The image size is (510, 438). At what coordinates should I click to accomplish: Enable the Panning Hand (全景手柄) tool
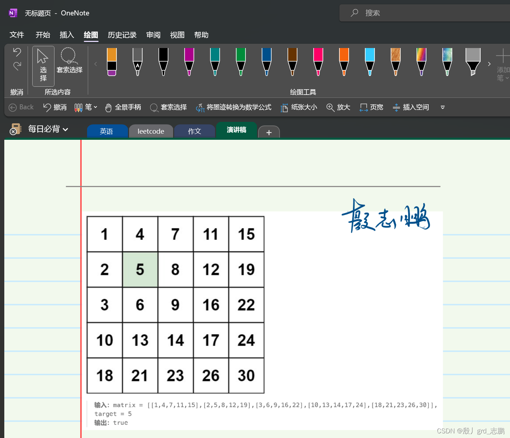point(123,107)
